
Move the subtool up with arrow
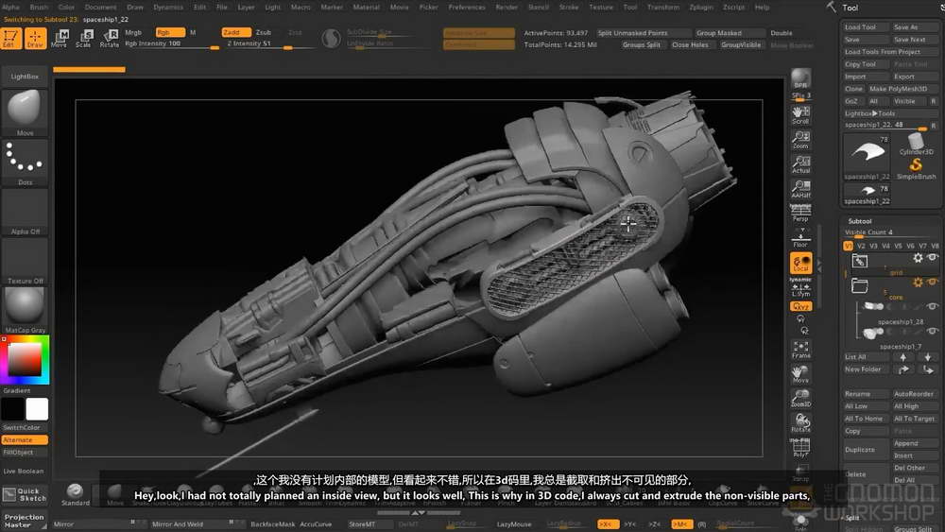point(902,357)
